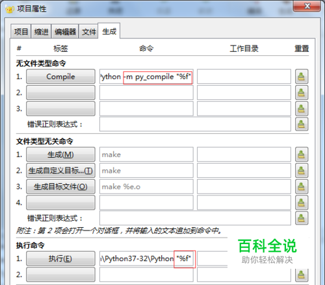Click the Compile label button

[x=60, y=77]
